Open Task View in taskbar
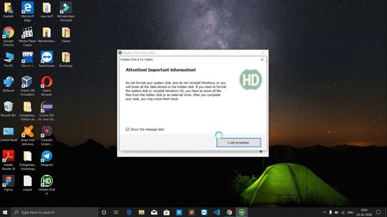This screenshot has height=217, width=387. point(116,212)
